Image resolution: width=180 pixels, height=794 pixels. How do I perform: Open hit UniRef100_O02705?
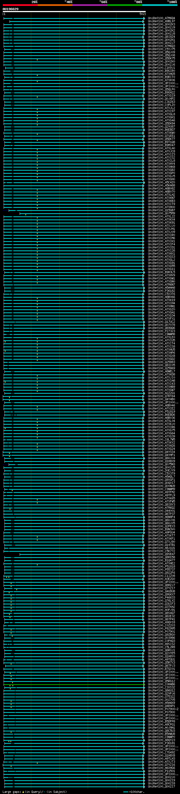[x=161, y=699]
